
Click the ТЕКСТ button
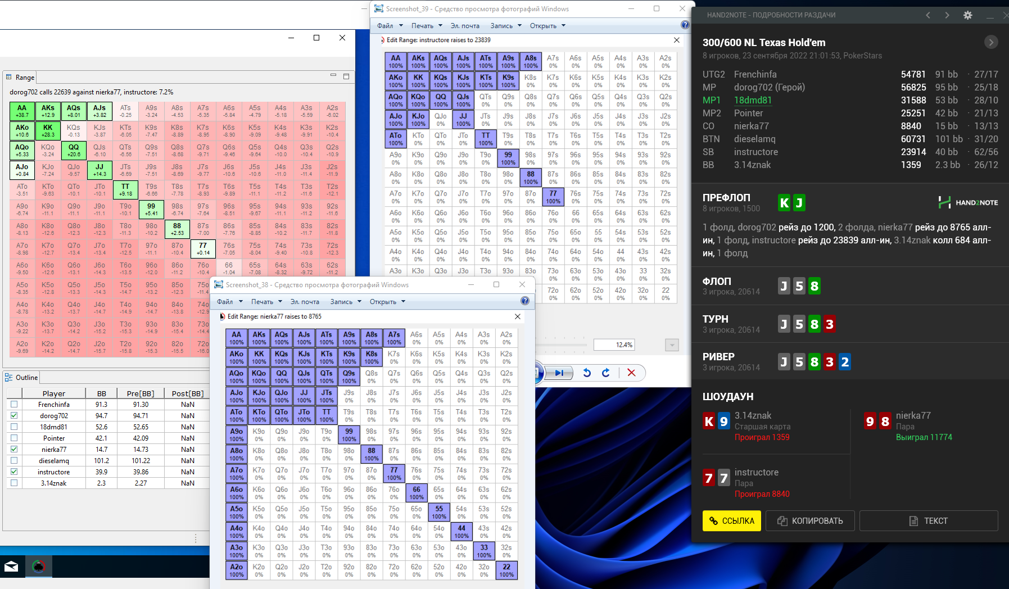click(929, 521)
